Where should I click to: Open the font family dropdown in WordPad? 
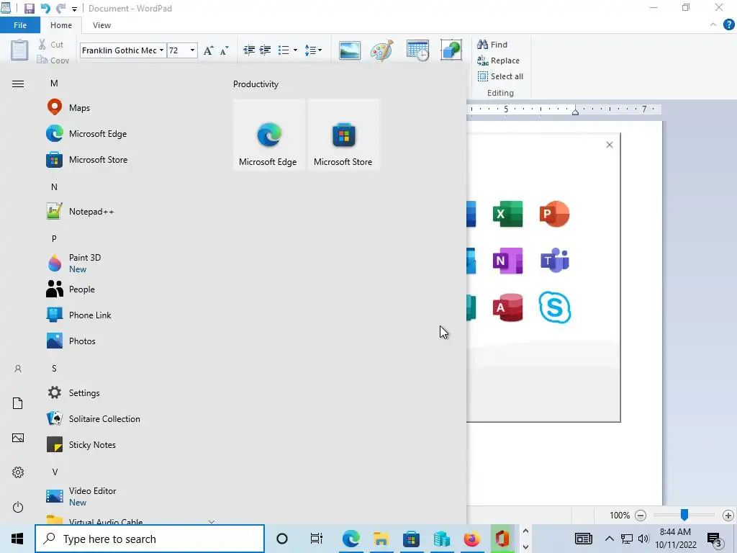(x=161, y=50)
